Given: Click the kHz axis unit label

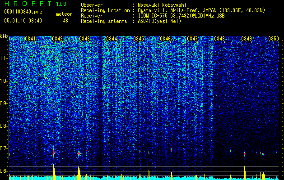Looking at the screenshot, I should [x=4, y=36].
